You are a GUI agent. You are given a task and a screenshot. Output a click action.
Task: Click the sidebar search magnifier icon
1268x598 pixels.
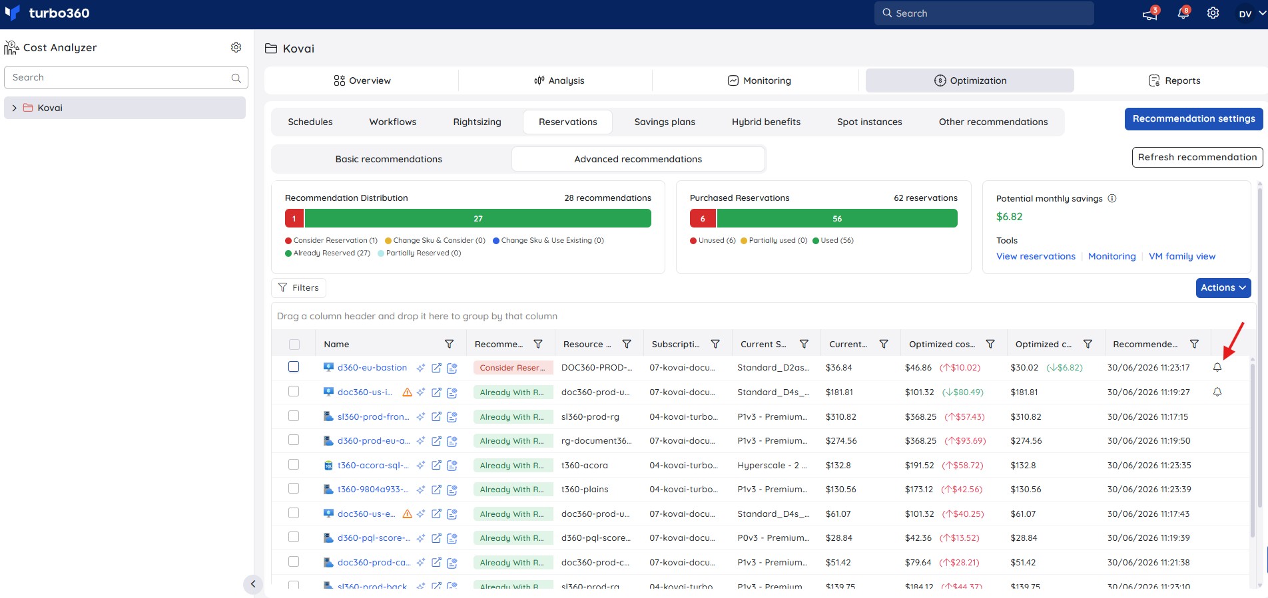(x=236, y=78)
